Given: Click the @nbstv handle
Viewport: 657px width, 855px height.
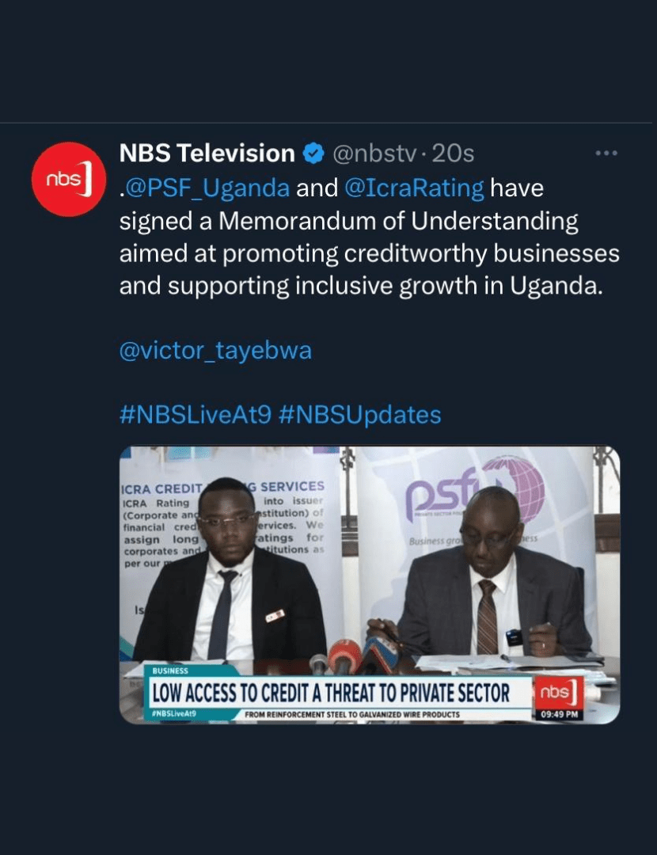Looking at the screenshot, I should pyautogui.click(x=374, y=154).
